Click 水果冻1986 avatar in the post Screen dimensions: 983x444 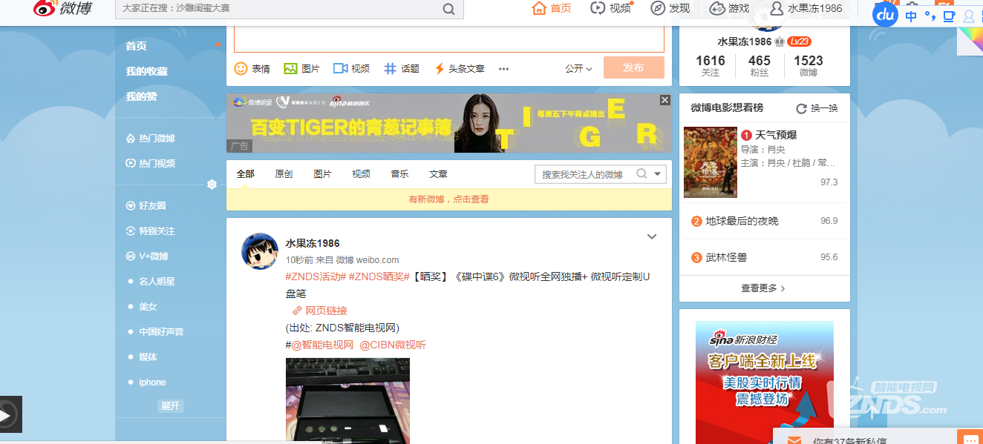[x=260, y=251]
